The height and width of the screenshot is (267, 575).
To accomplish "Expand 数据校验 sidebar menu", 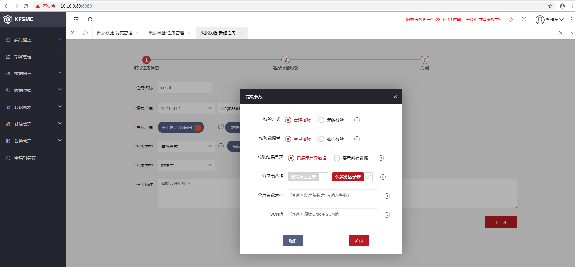I will pos(33,91).
